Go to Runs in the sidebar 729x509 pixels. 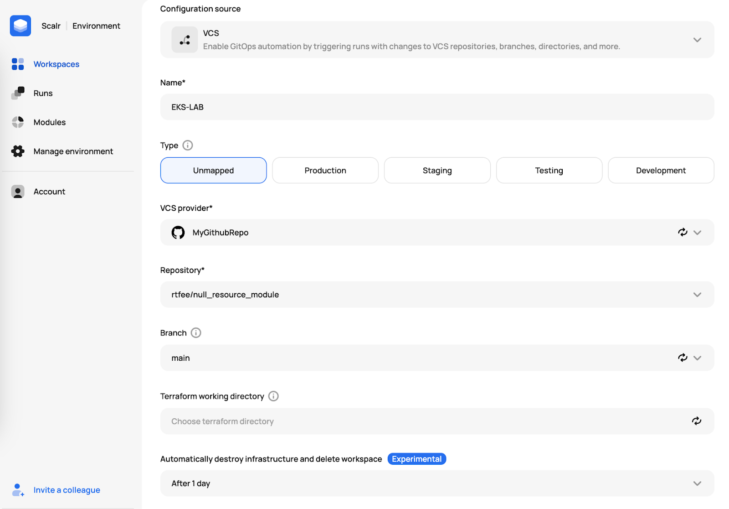(x=43, y=93)
